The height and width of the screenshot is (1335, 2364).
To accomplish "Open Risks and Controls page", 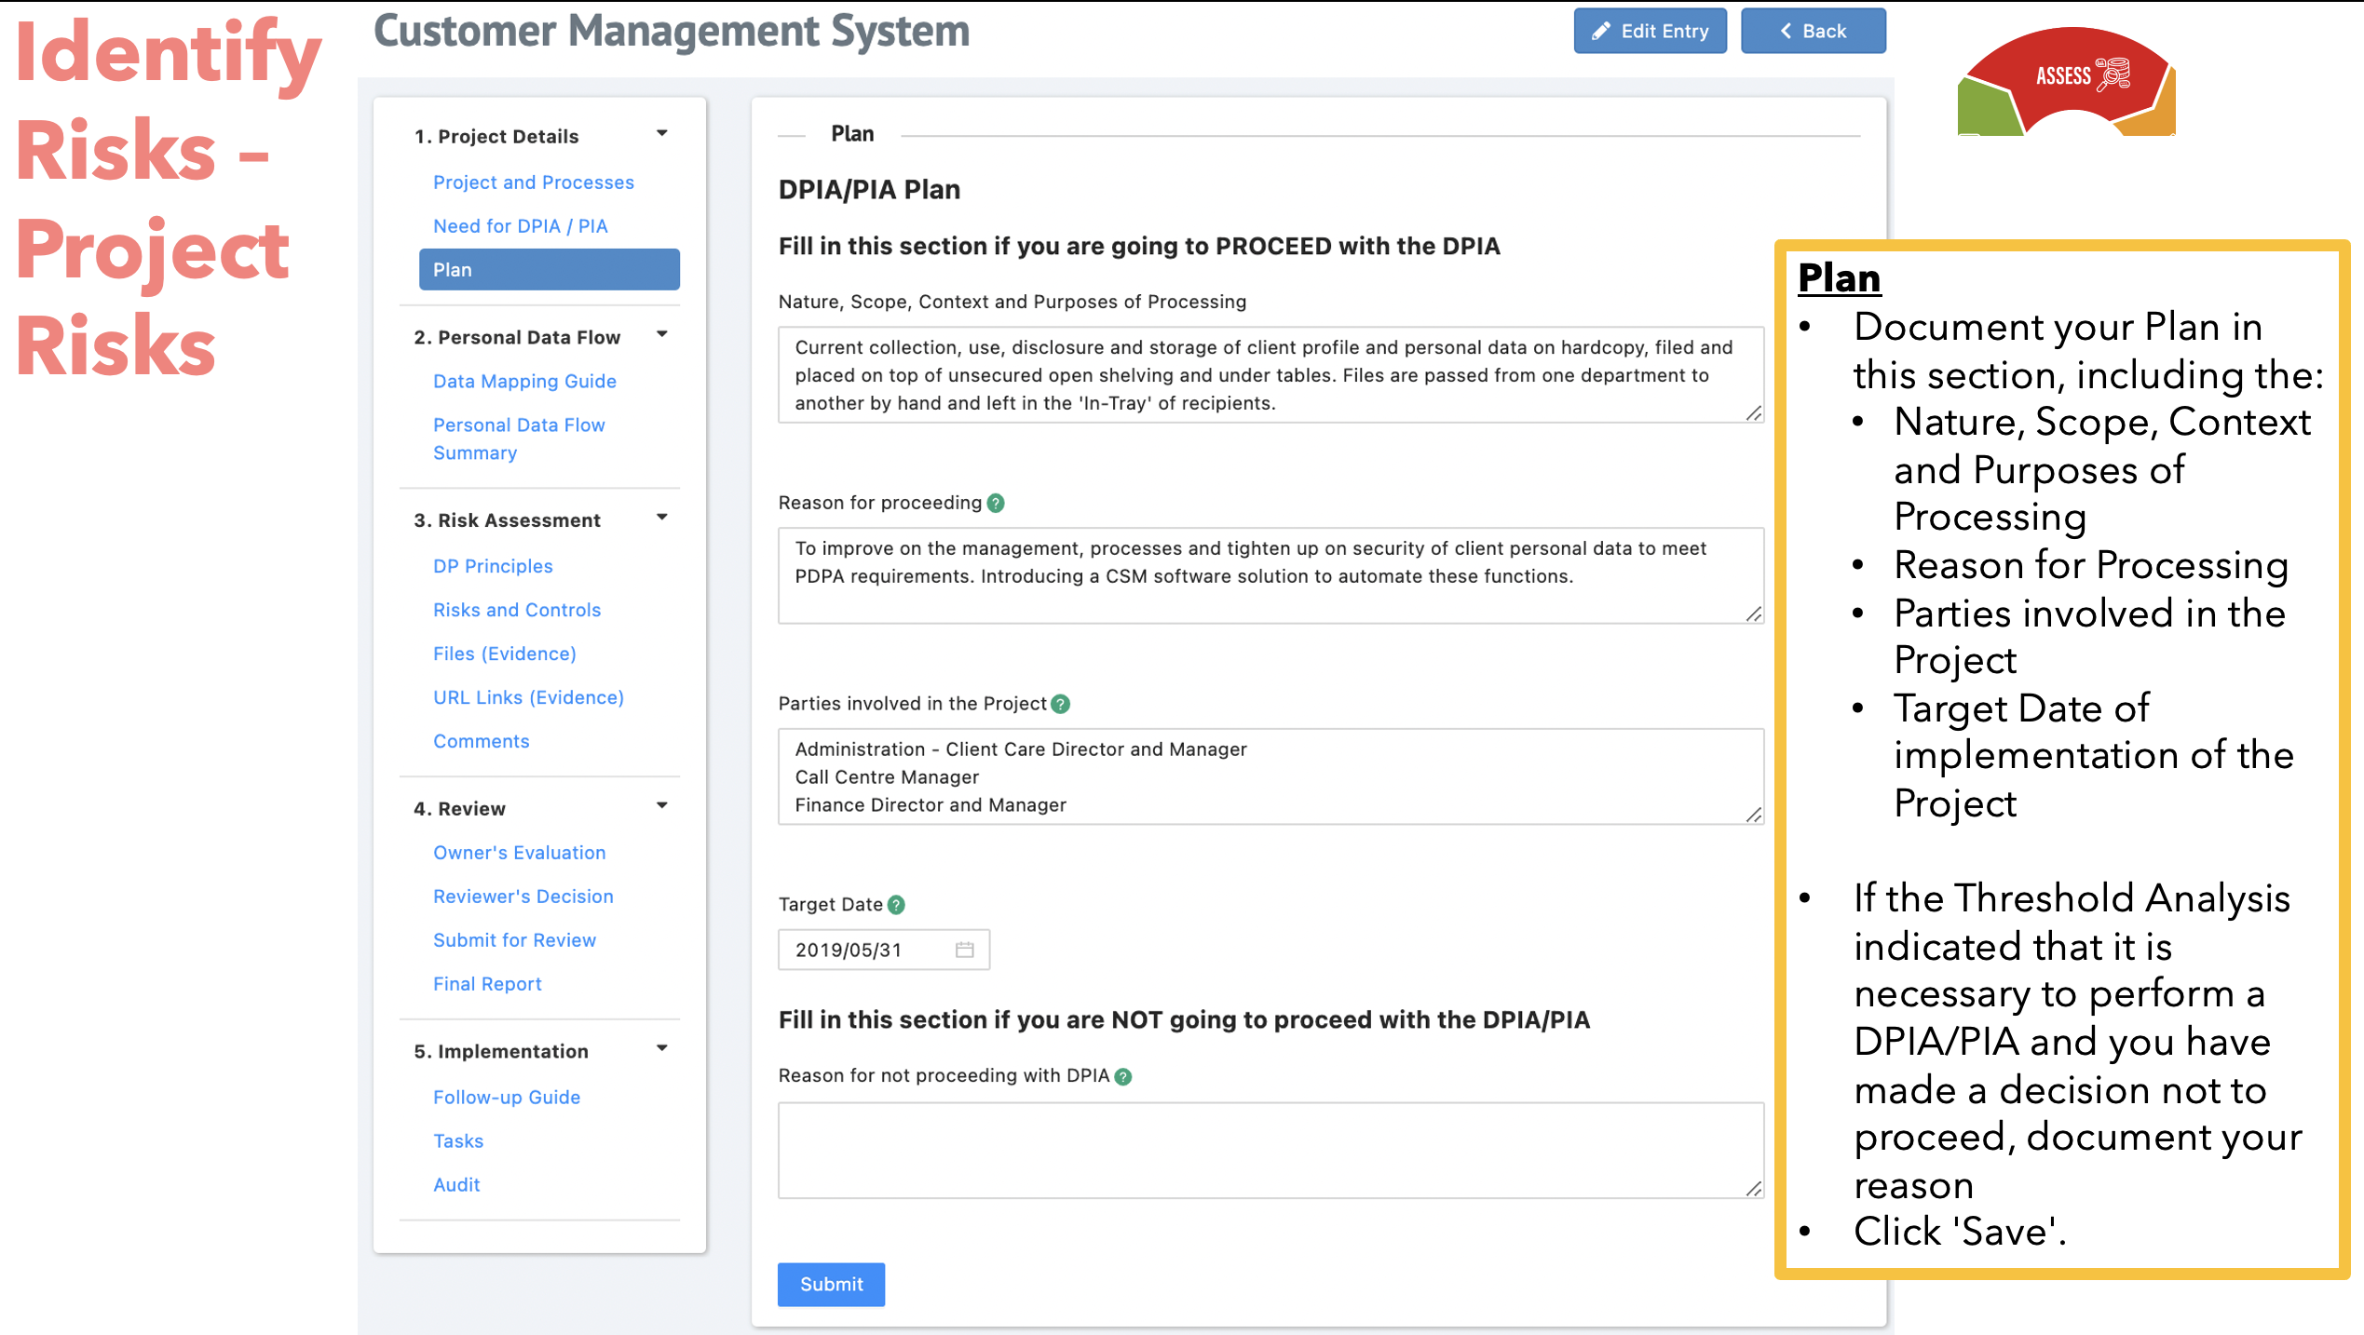I will [517, 610].
